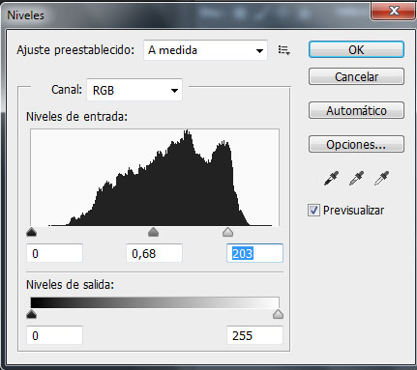Select the white point eyedropper
This screenshot has height=370, width=417.
(x=381, y=178)
